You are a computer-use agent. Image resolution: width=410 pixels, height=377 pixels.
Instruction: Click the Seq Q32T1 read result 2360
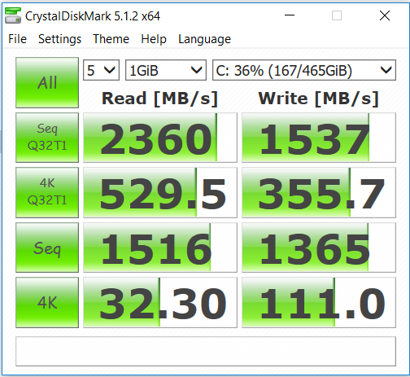click(160, 138)
